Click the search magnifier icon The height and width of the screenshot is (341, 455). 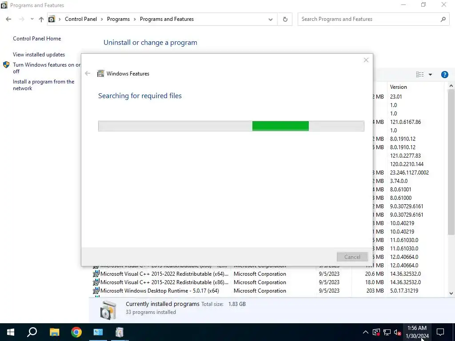point(443,19)
